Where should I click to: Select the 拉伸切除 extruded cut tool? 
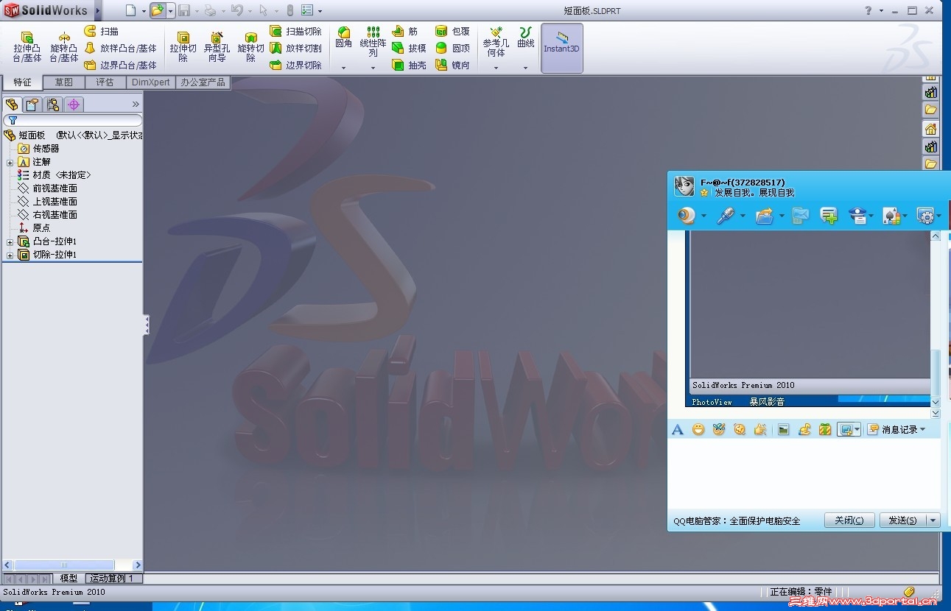tap(183, 47)
